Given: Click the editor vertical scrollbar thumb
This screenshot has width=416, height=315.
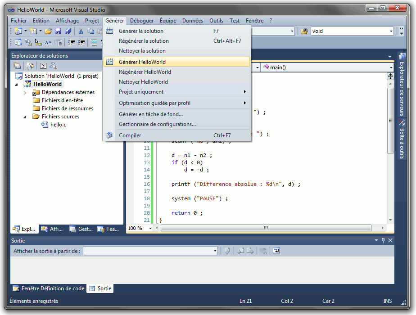Looking at the screenshot, I should click(390, 121).
